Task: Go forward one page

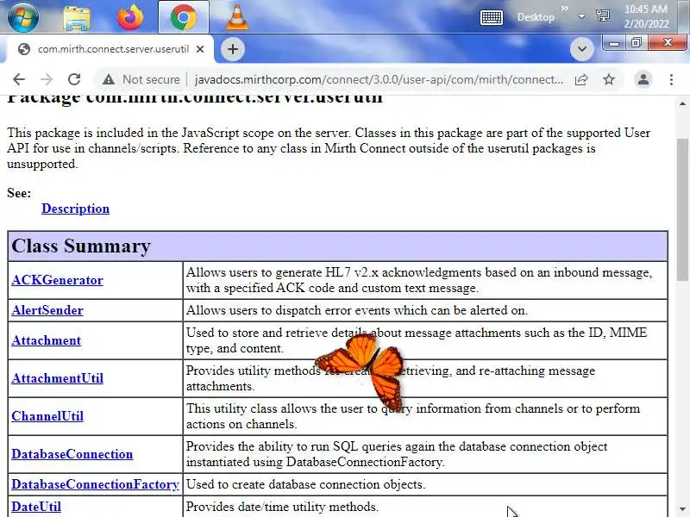Action: tap(47, 79)
